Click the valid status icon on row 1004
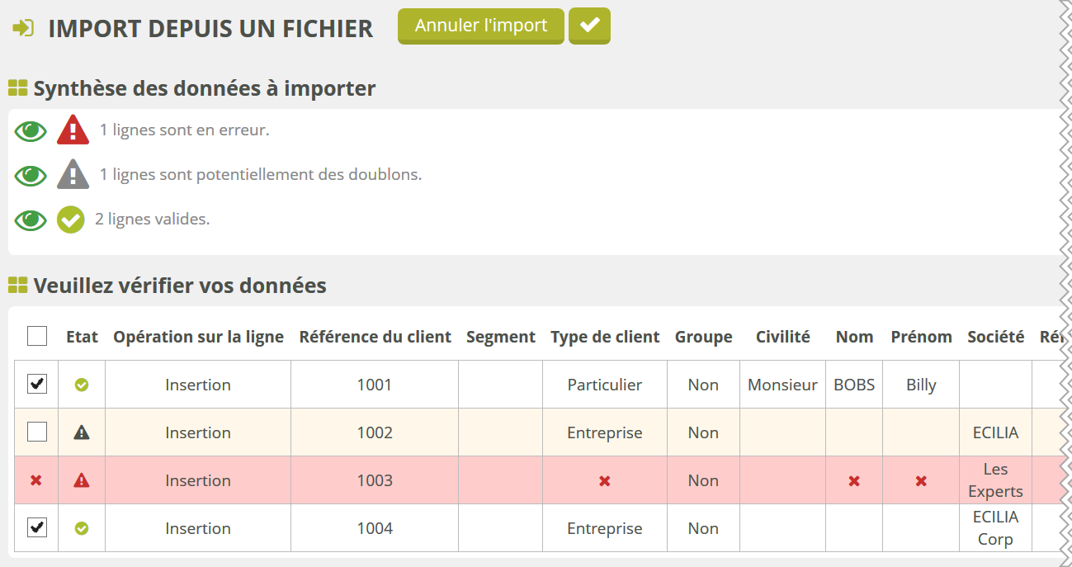The image size is (1072, 567). pos(82,528)
